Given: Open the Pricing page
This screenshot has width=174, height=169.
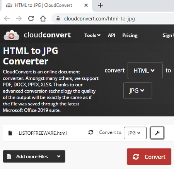Looking at the screenshot, I should tap(130, 35).
